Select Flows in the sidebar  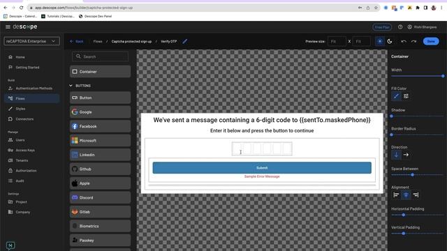[x=31, y=98]
